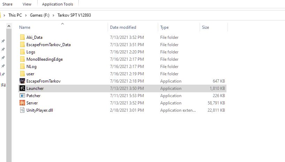The height and width of the screenshot is (162, 285).
Task: Expand chevron after This PC breadcrumb
Action: (x=26, y=15)
